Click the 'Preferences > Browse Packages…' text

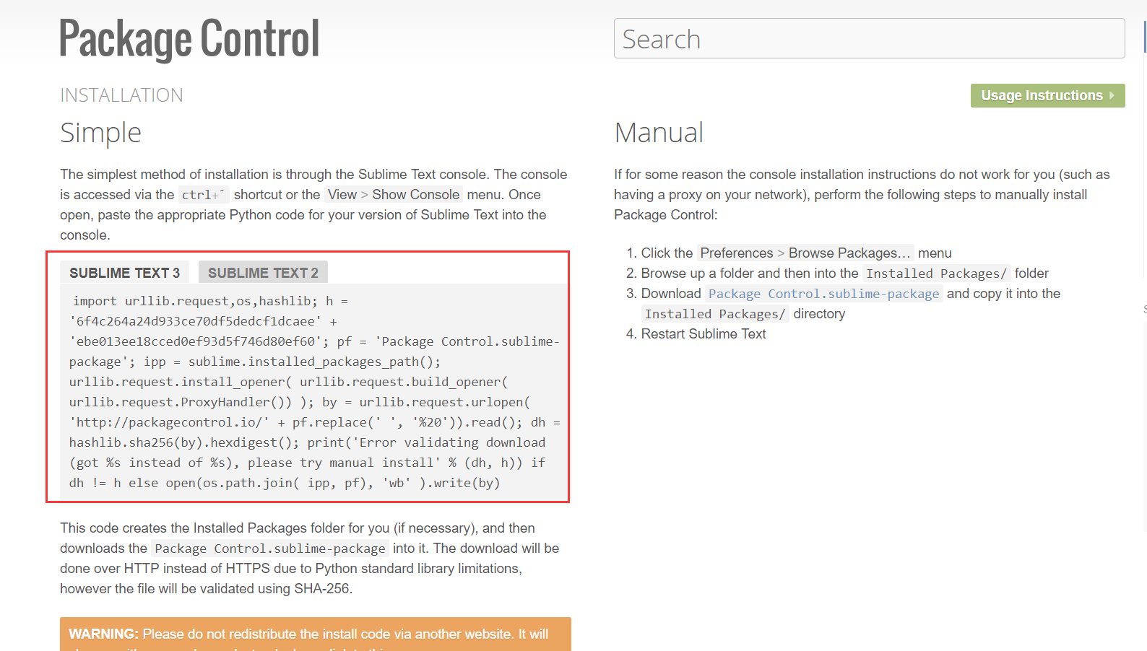coord(805,253)
